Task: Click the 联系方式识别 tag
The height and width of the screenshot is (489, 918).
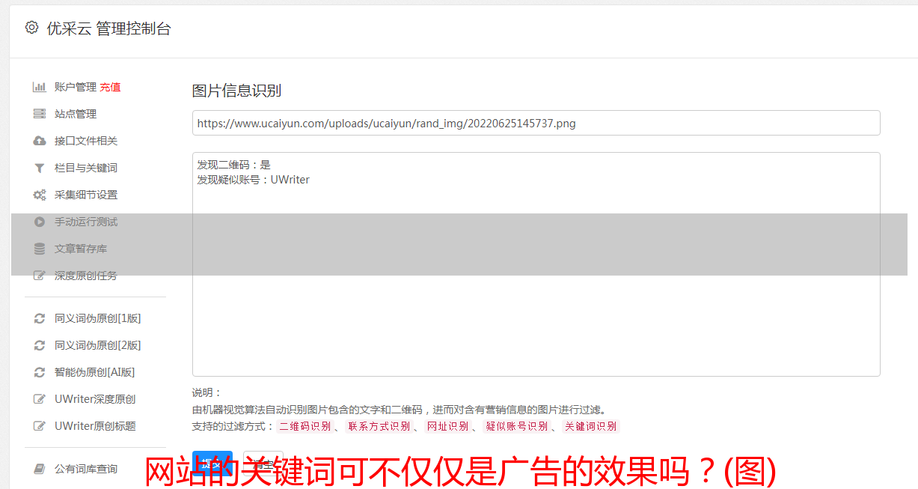Action: [x=379, y=426]
